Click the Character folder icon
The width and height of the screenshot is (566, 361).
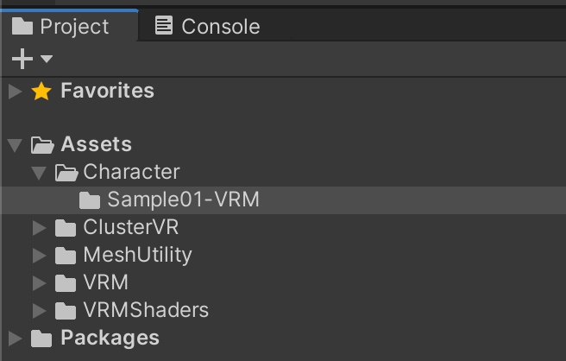coord(66,173)
